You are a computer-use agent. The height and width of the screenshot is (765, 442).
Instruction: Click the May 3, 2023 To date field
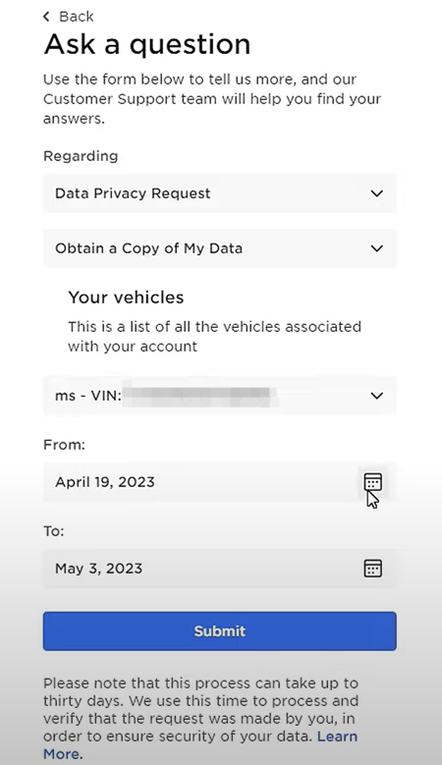pyautogui.click(x=220, y=569)
